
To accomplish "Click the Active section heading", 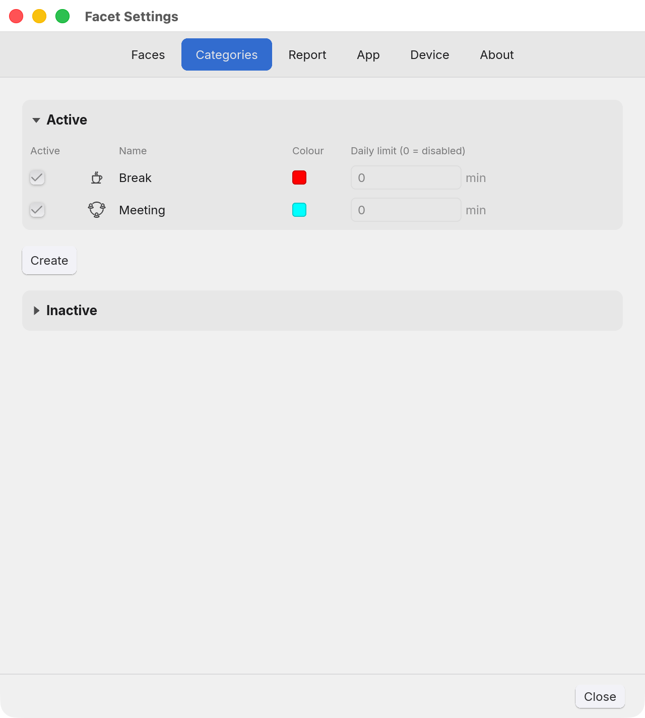I will (67, 120).
